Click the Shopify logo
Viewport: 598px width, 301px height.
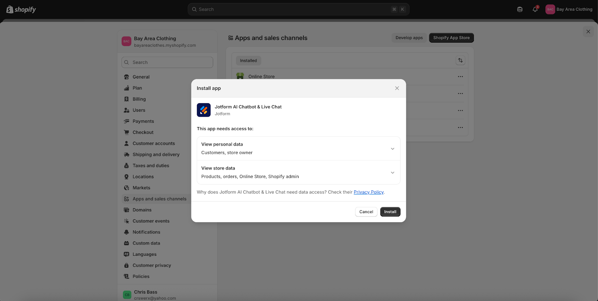(21, 9)
